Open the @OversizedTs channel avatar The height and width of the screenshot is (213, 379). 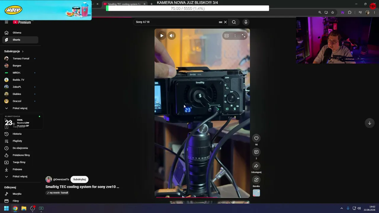coord(49,180)
